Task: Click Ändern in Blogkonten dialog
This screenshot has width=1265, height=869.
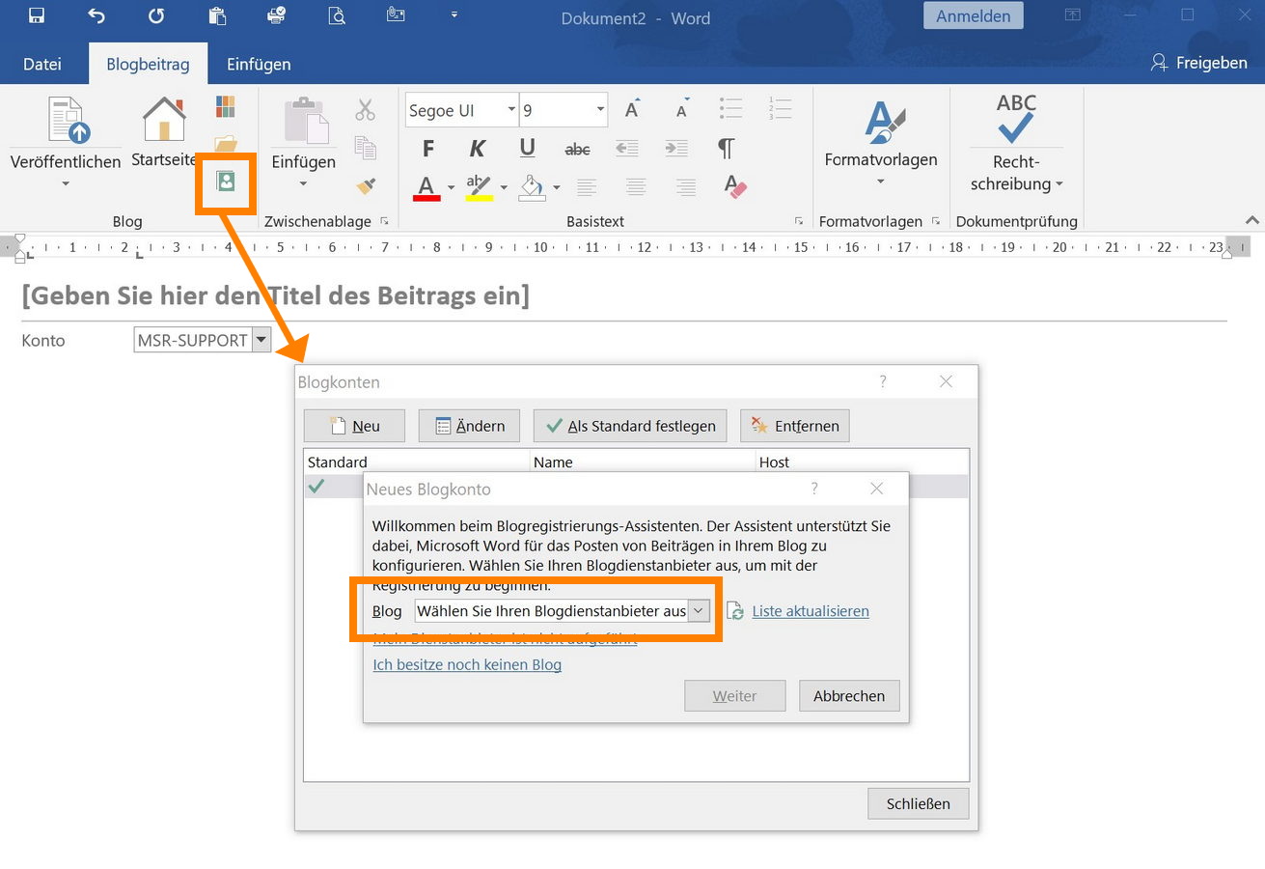Action: (x=468, y=426)
